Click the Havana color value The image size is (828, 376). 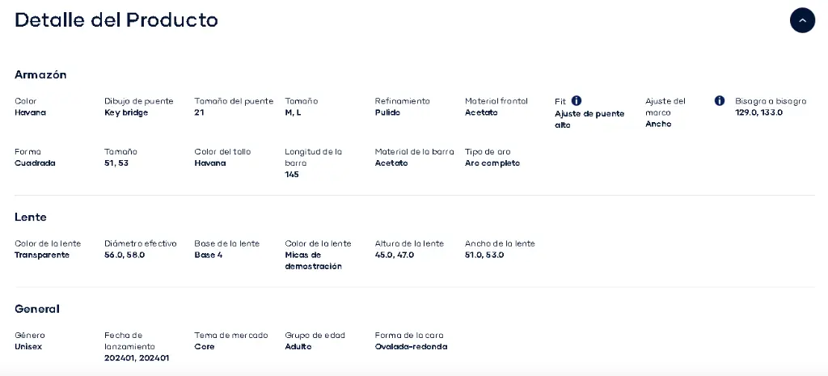pyautogui.click(x=30, y=112)
